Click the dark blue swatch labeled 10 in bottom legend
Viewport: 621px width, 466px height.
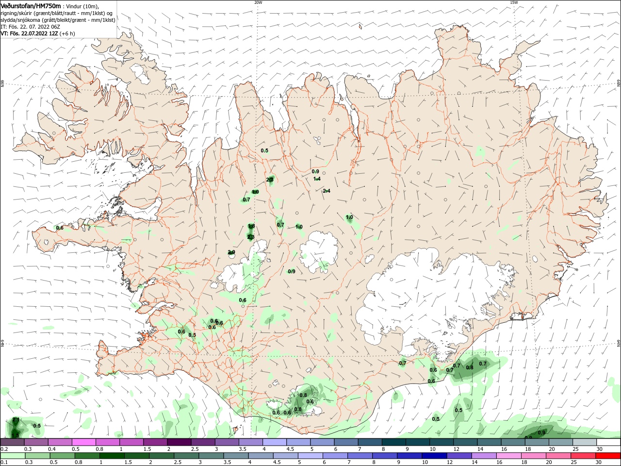coord(433,456)
